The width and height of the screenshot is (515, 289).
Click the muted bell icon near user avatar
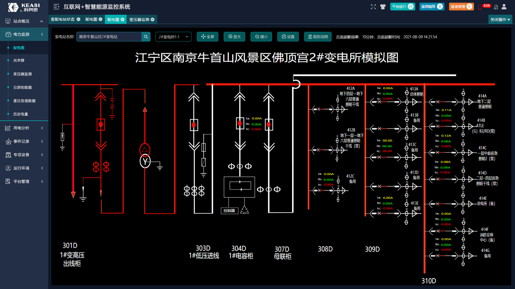(x=496, y=7)
